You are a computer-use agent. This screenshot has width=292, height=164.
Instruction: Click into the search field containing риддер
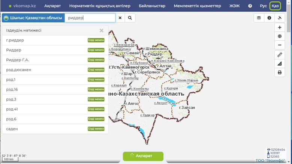pyautogui.click(x=90, y=18)
